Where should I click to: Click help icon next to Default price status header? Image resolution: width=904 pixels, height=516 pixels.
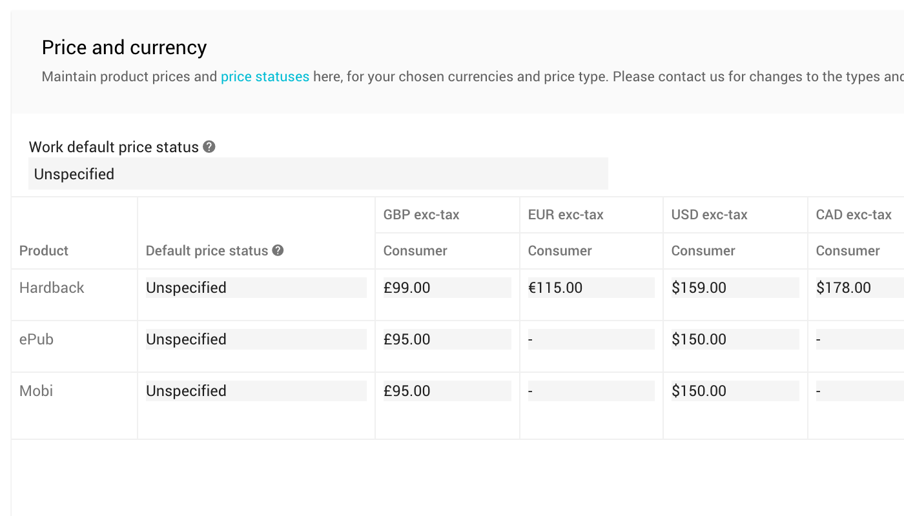tap(278, 250)
